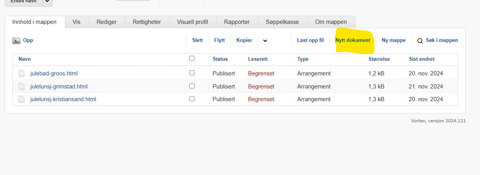Screen dimensions: 480x175
Task: Select the Visuell profil tab
Action: pos(193,22)
